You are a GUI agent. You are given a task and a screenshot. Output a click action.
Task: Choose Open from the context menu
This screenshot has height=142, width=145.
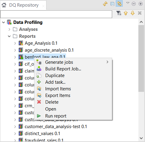tap(73, 109)
